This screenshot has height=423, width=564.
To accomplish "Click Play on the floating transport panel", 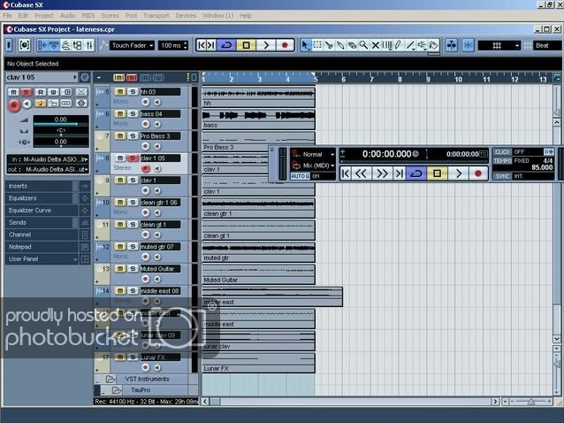I will click(458, 173).
